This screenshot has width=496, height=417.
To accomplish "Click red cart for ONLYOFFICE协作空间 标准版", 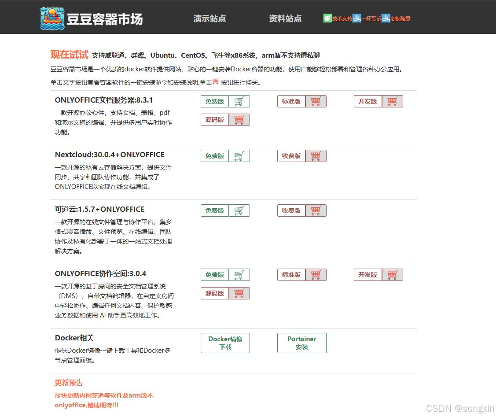I will [x=316, y=275].
